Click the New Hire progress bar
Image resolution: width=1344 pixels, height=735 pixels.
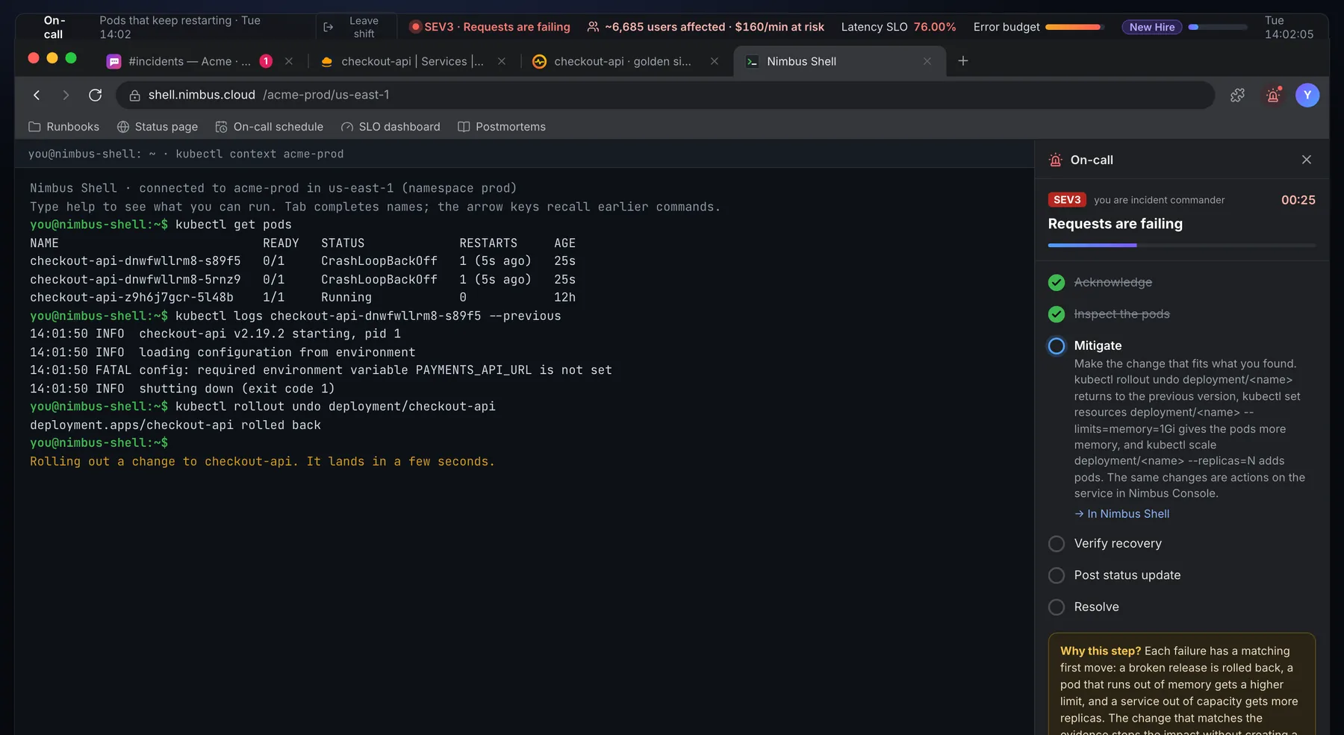tap(1218, 27)
